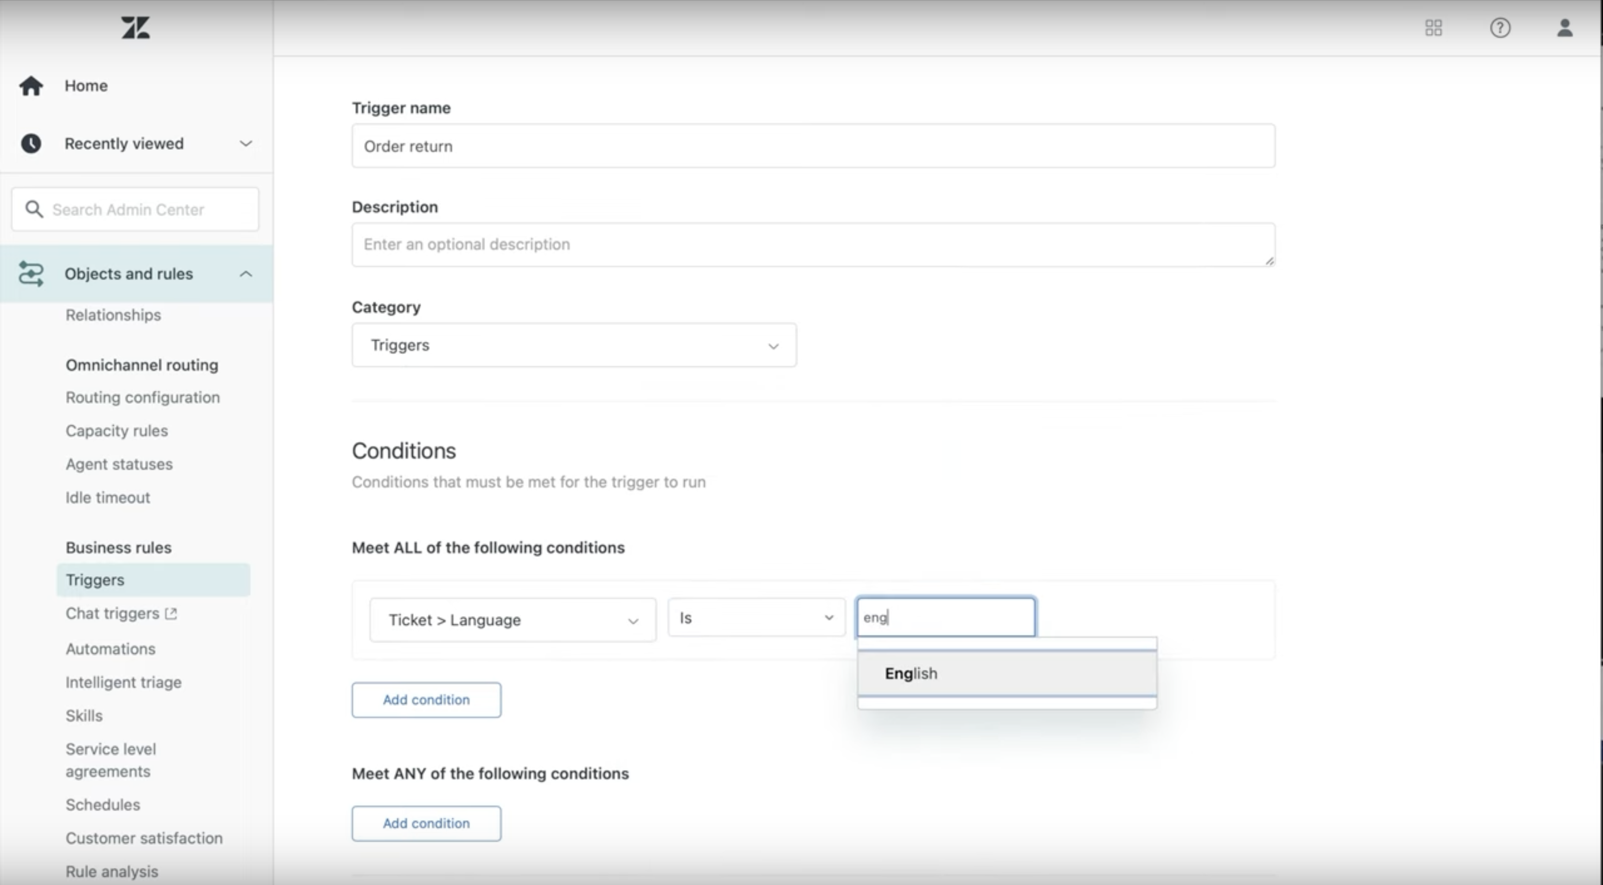This screenshot has width=1603, height=885.
Task: Open the Zendesk products grid icon
Action: point(1433,28)
